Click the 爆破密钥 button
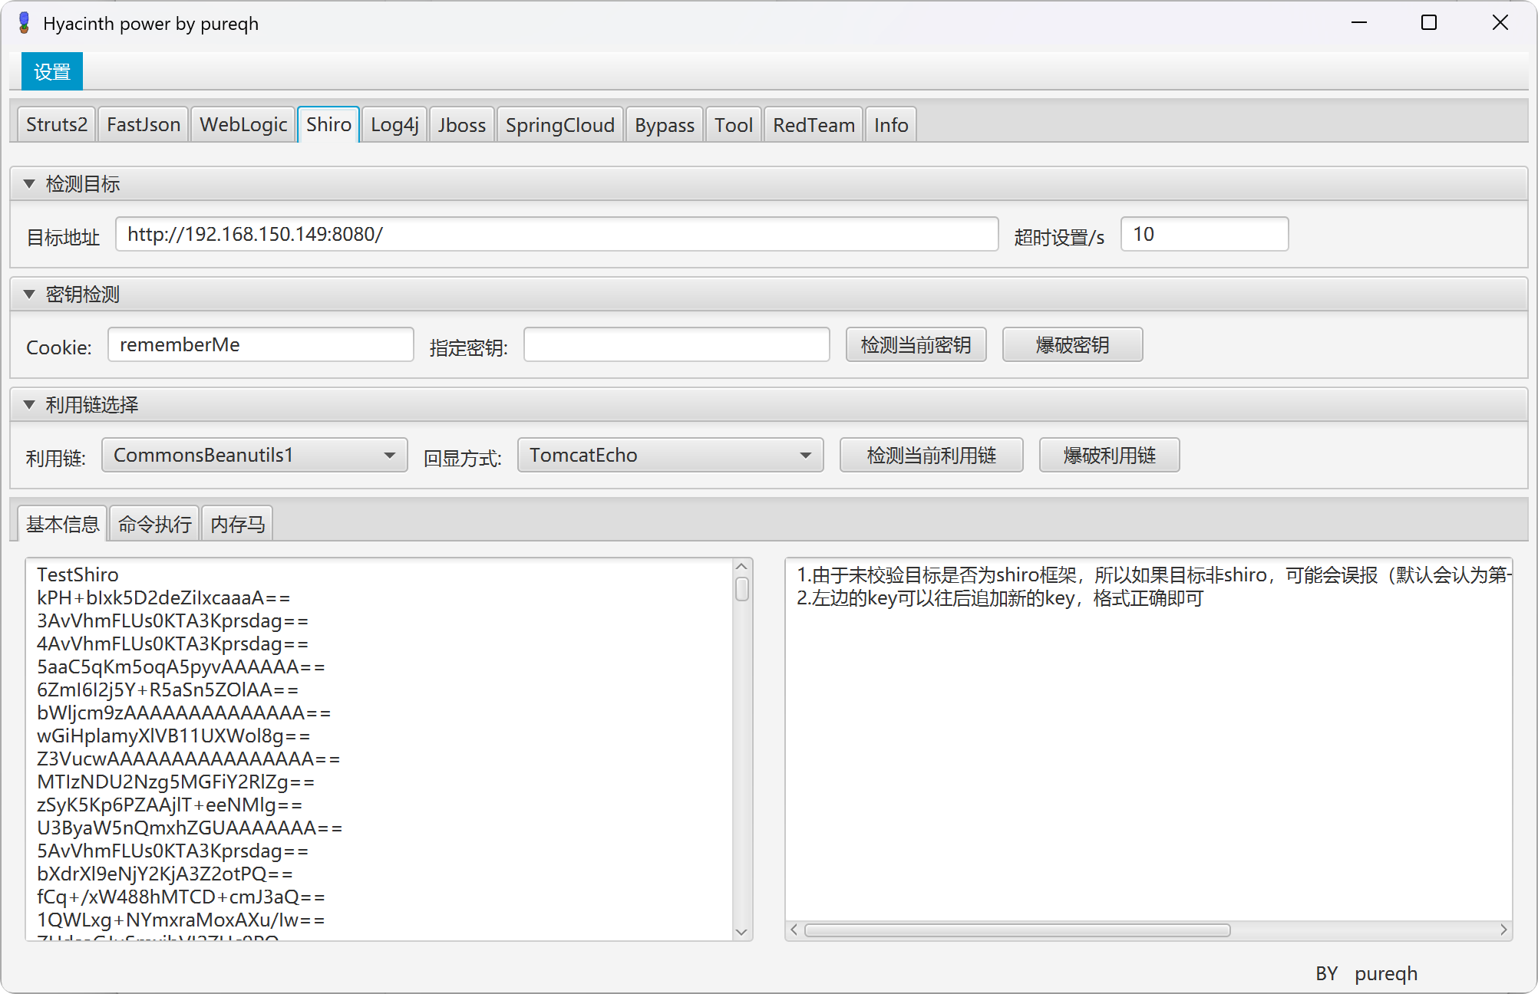1538x994 pixels. click(1072, 344)
